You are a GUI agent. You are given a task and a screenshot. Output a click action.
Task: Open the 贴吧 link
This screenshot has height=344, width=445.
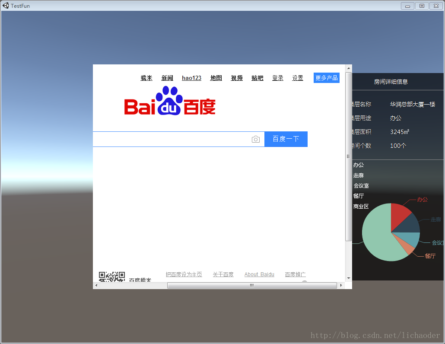[x=257, y=78]
